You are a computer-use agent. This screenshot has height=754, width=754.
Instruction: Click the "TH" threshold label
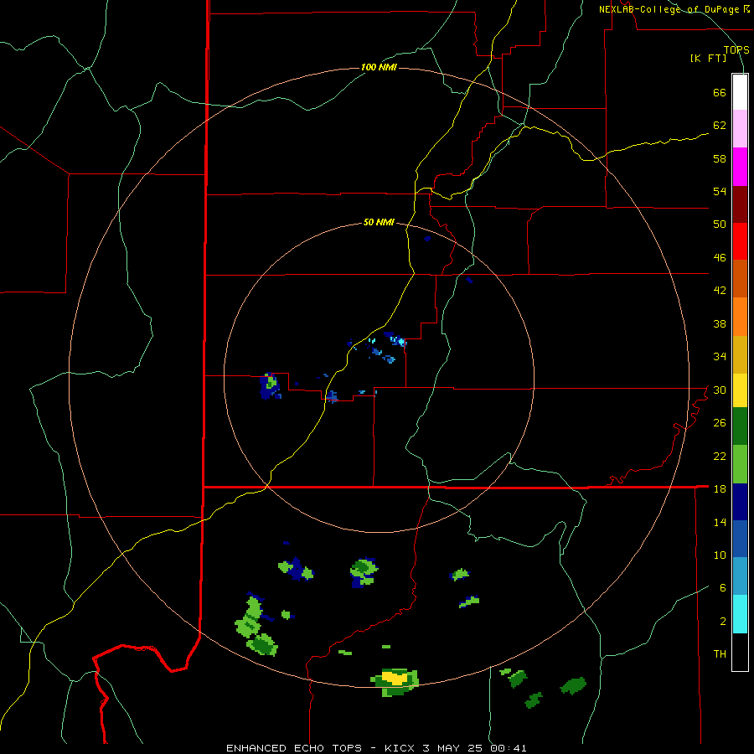[720, 654]
